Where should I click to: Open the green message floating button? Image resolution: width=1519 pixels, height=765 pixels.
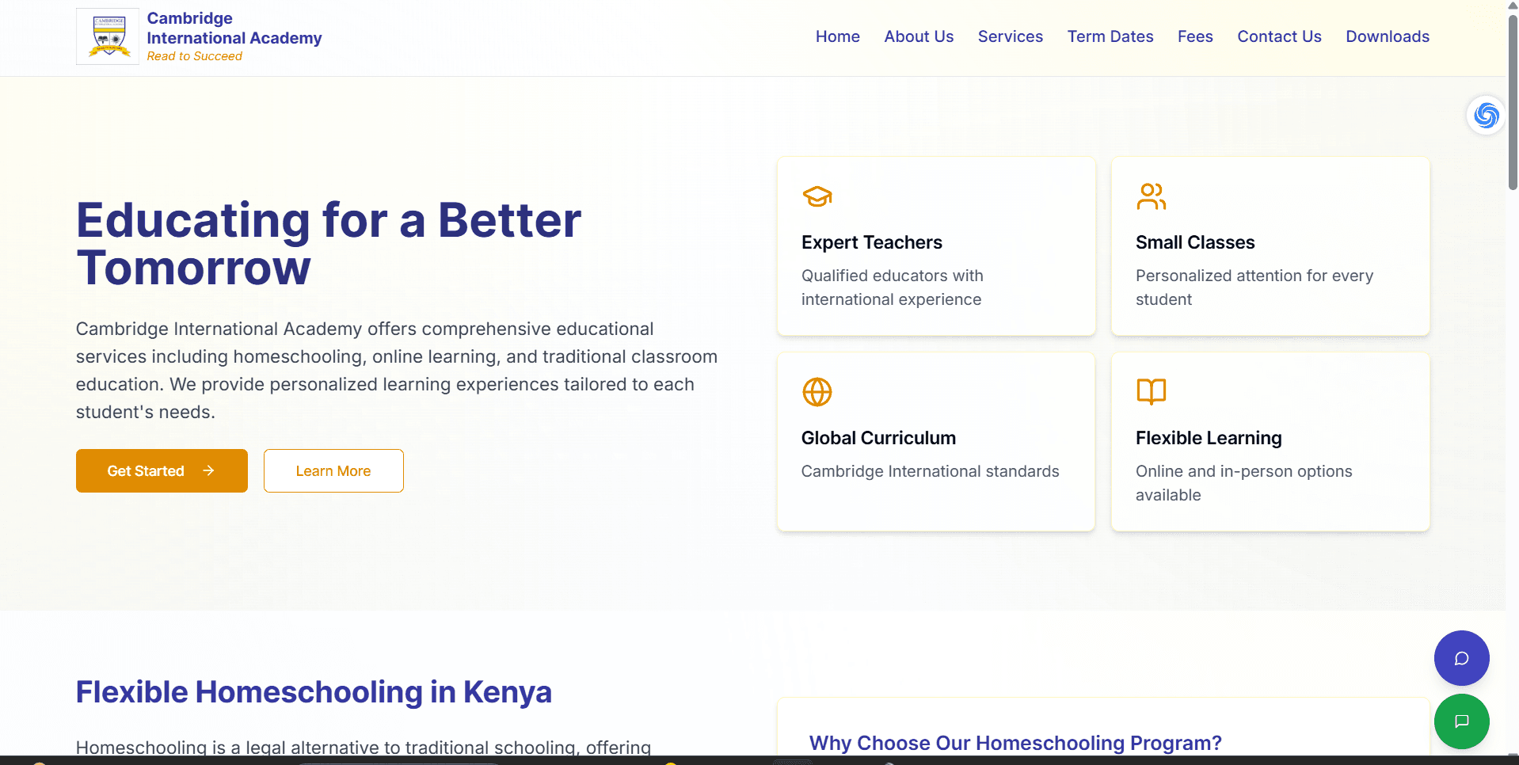(x=1461, y=721)
